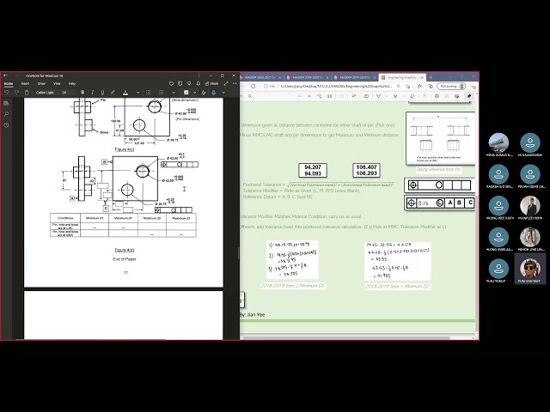Screen dimensions: 550x412
Task: Open notifications bell in OneNote
Action: tap(199, 84)
